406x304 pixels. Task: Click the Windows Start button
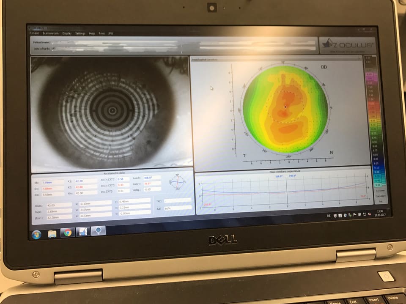(36, 234)
